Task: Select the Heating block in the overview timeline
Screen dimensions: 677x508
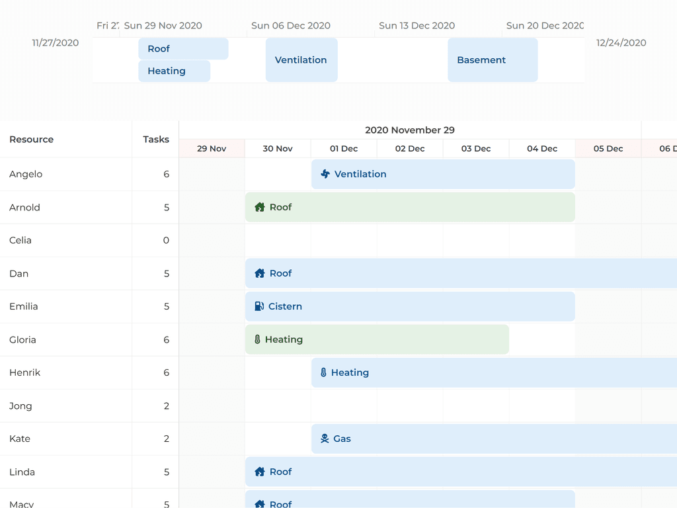Action: coord(174,71)
